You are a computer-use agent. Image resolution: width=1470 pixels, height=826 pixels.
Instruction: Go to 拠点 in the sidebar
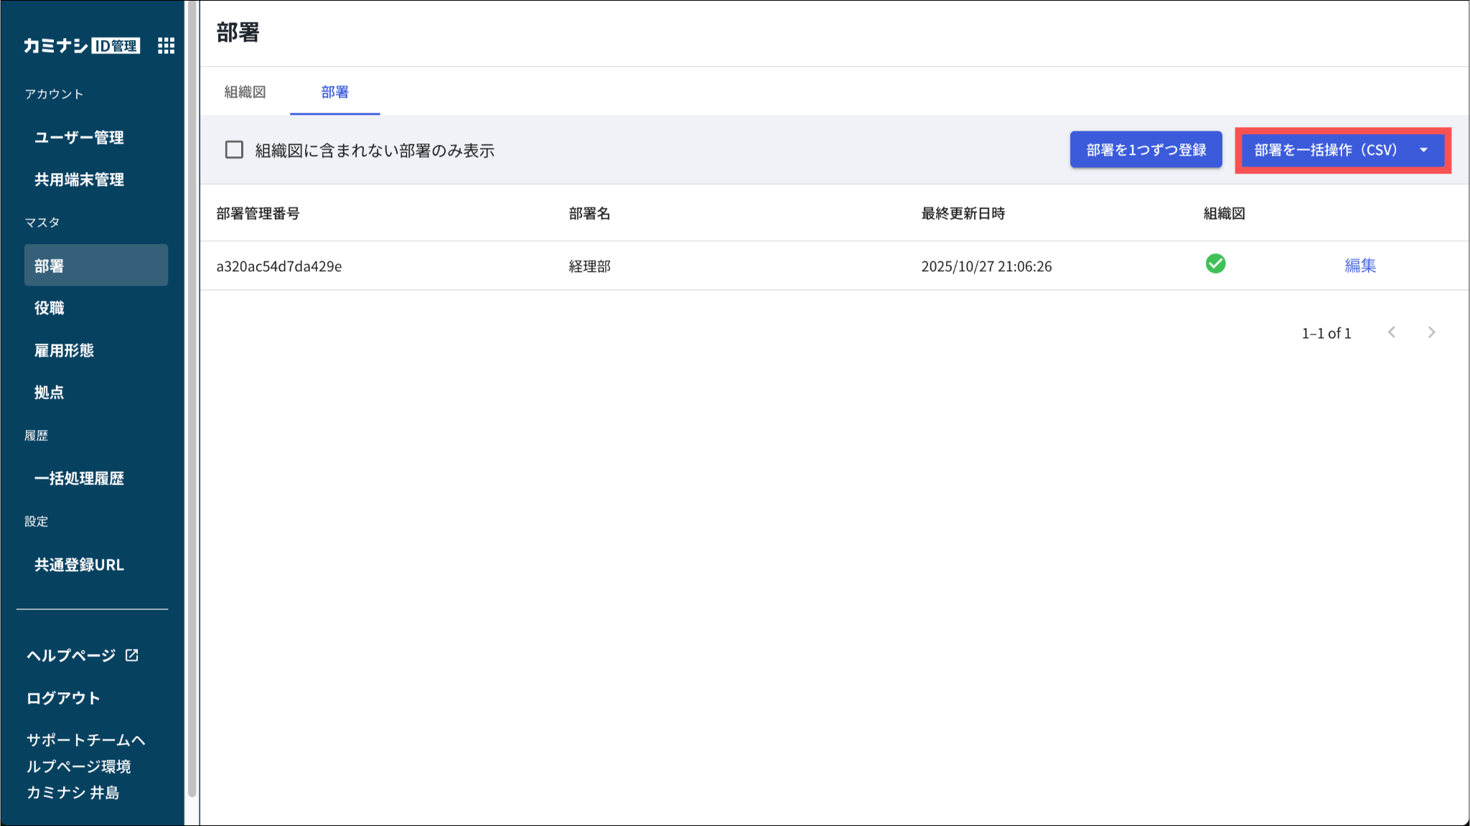click(x=50, y=393)
